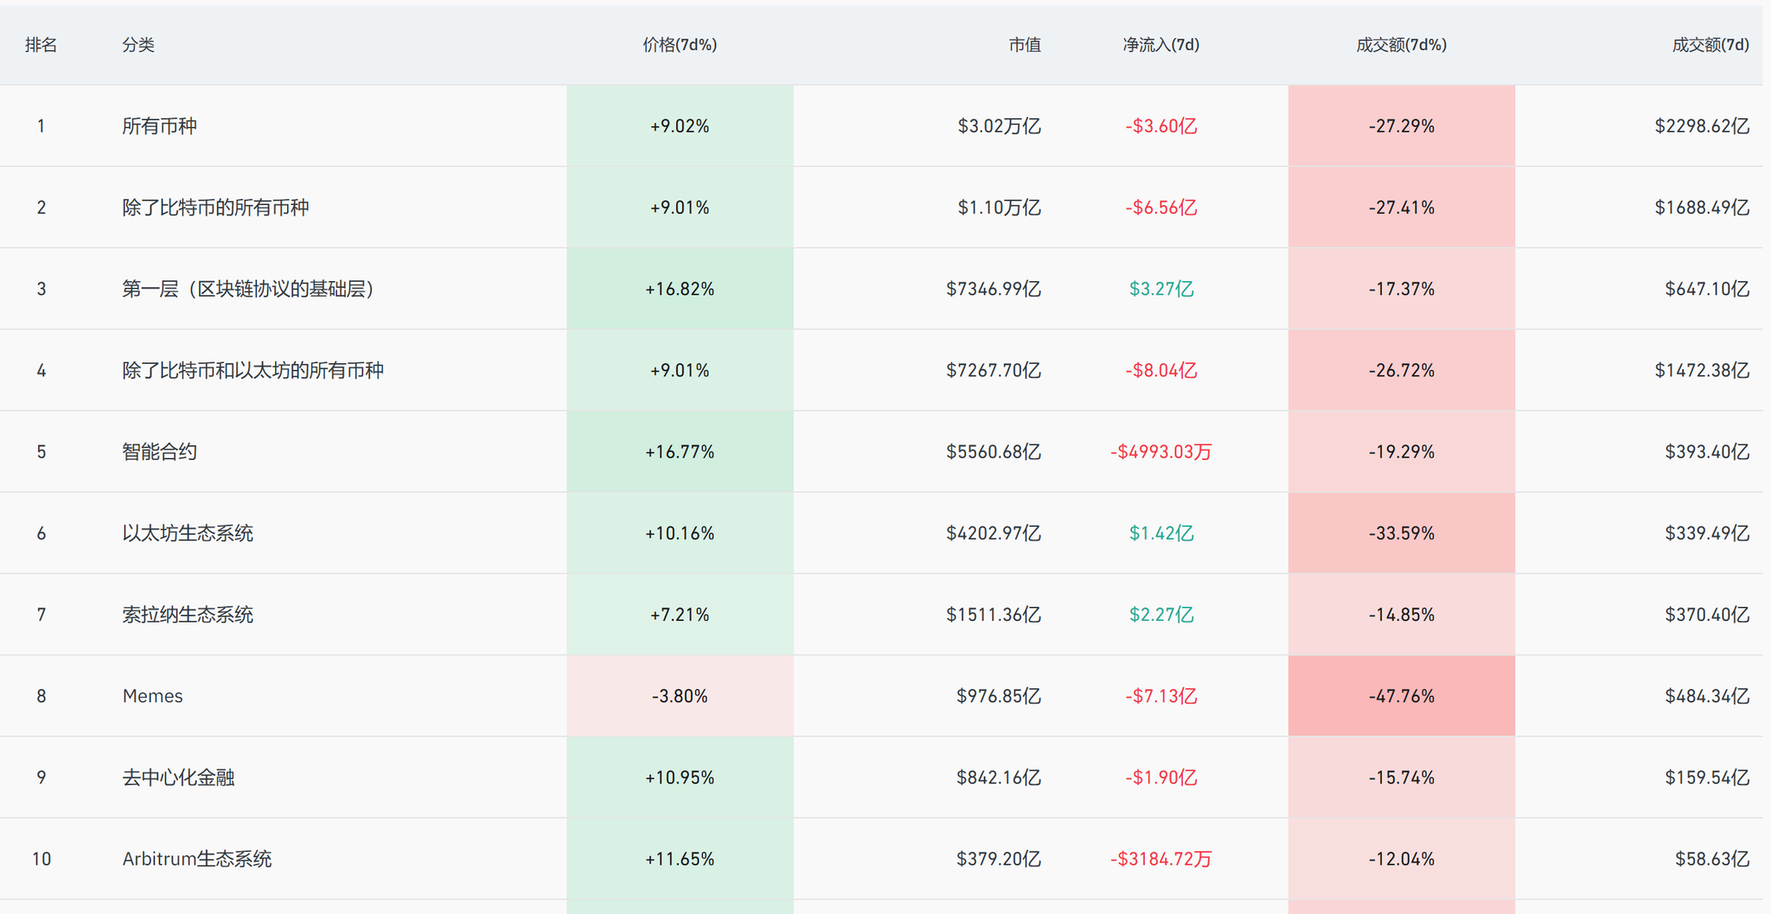This screenshot has width=1771, height=914.
Task: Open 第一层（区块链协议的基础层） category
Action: pos(248,289)
